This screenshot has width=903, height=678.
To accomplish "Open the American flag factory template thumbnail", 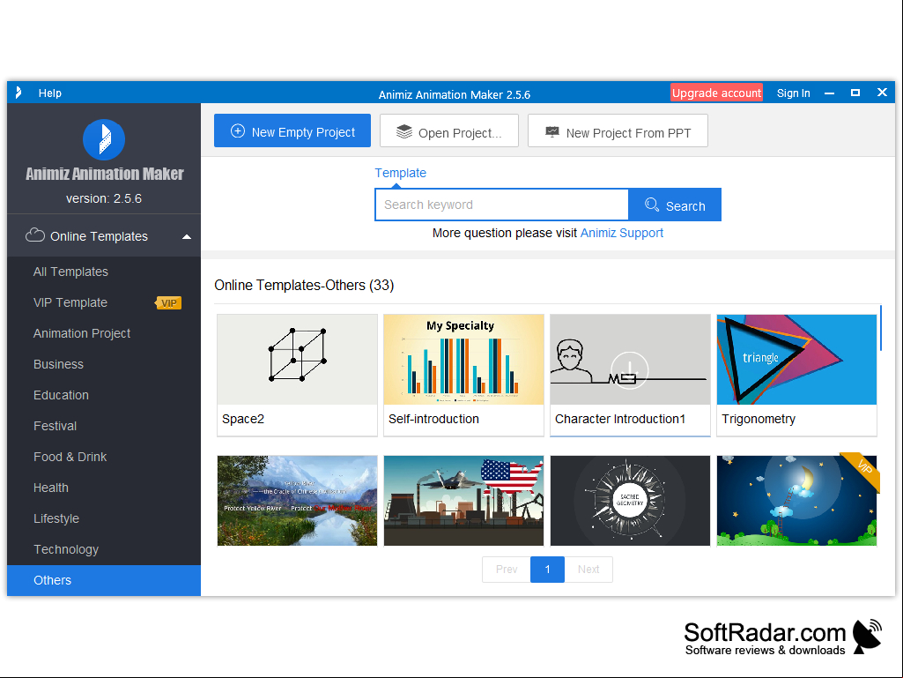I will pyautogui.click(x=463, y=501).
